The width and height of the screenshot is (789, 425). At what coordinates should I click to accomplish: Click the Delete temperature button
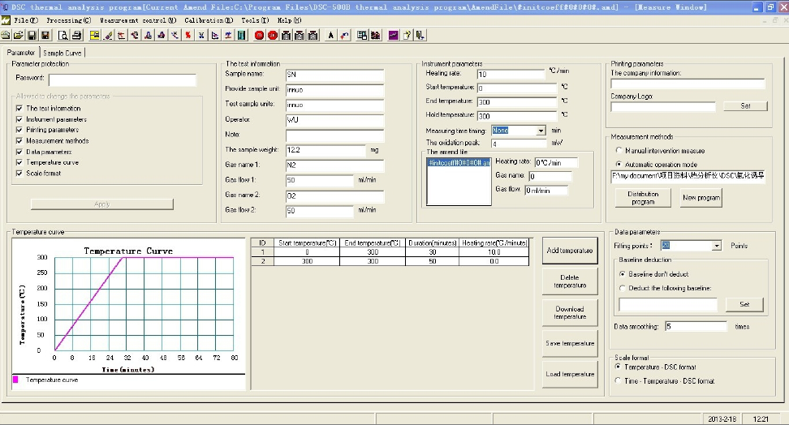pyautogui.click(x=570, y=281)
